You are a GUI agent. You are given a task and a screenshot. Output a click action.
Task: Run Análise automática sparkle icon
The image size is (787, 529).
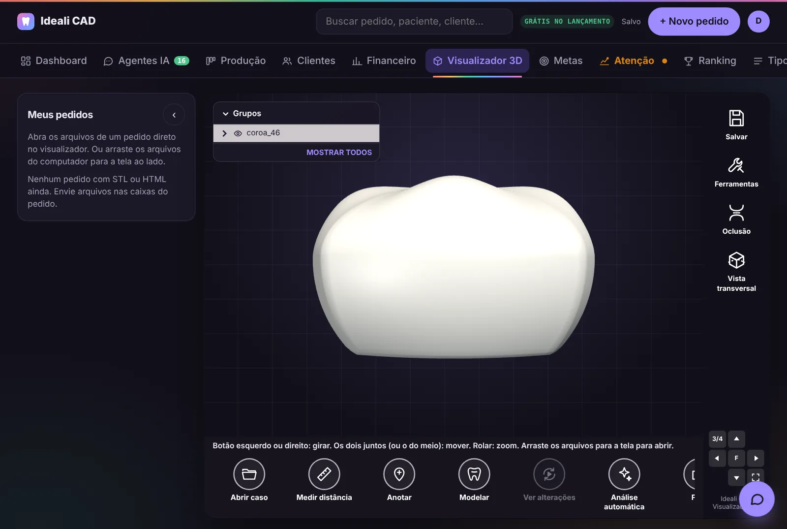click(x=624, y=474)
